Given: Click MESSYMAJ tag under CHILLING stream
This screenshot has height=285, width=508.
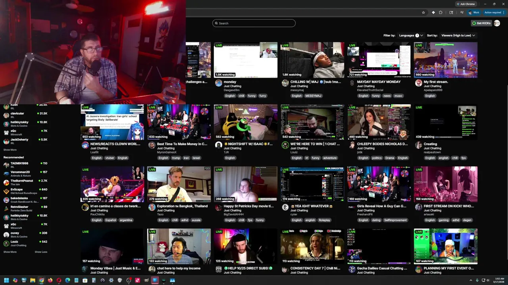Looking at the screenshot, I should [313, 96].
